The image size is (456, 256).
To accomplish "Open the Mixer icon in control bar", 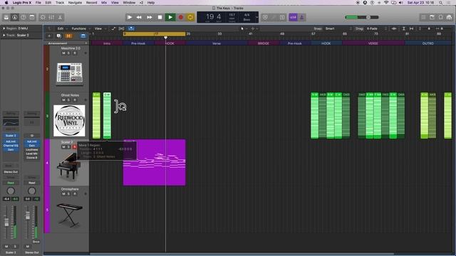I will coord(51,17).
